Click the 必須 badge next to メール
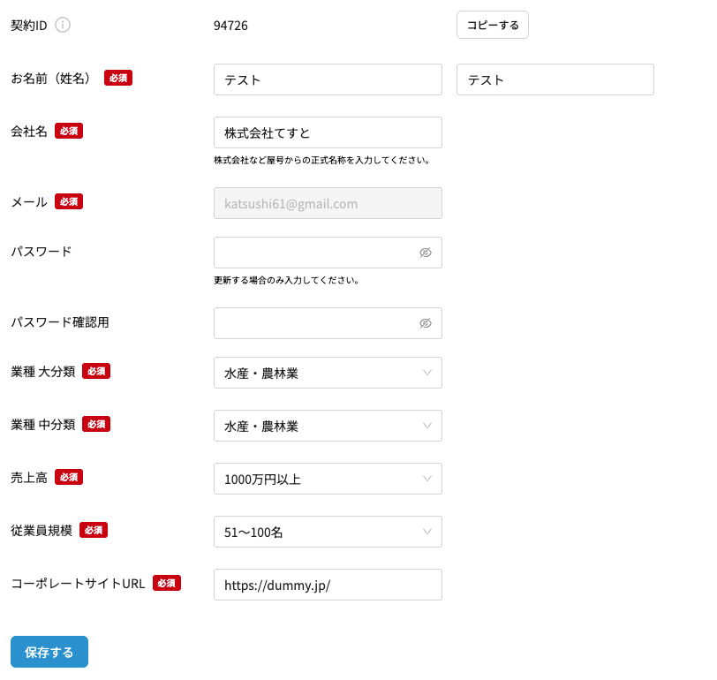 [69, 201]
